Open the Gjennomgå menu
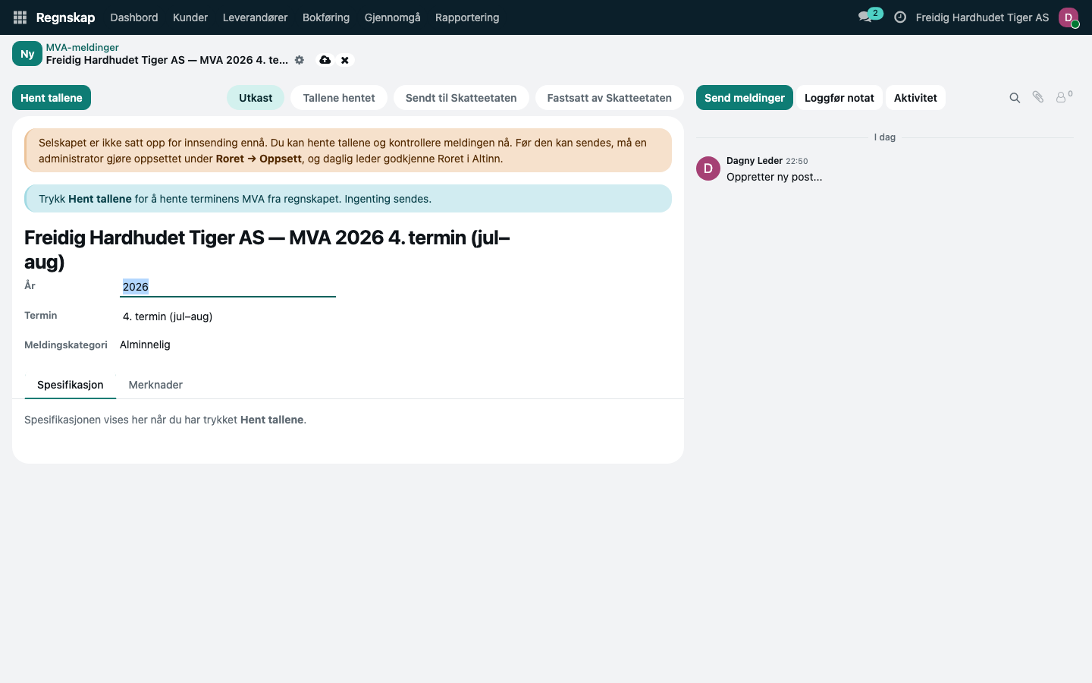The width and height of the screenshot is (1092, 683). click(x=392, y=17)
